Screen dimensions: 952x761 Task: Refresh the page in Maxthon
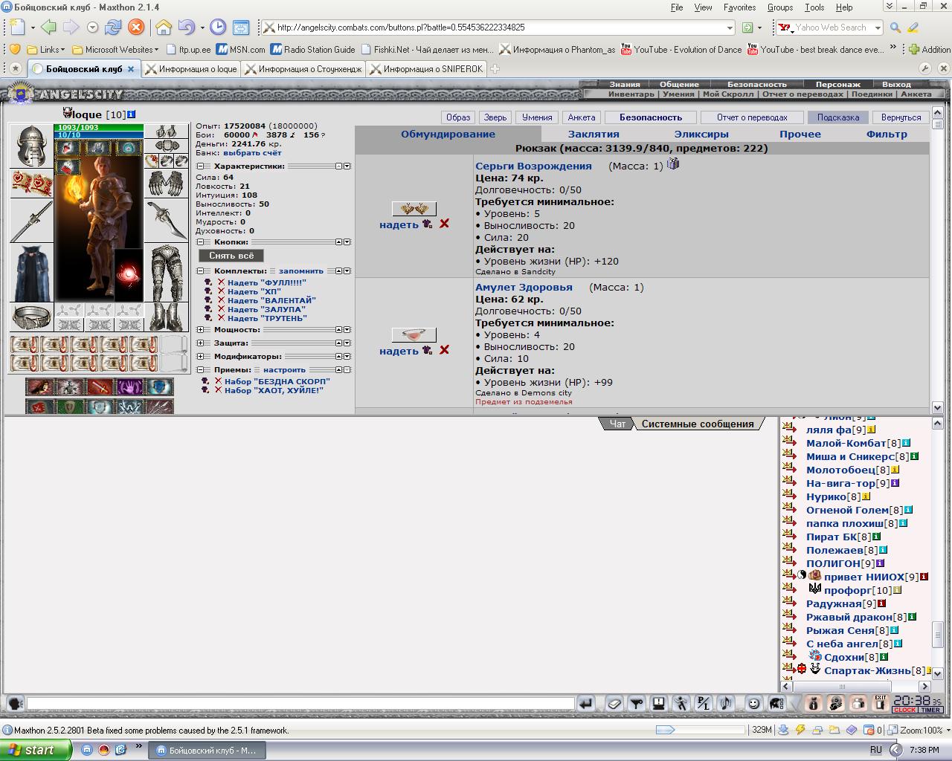[113, 27]
